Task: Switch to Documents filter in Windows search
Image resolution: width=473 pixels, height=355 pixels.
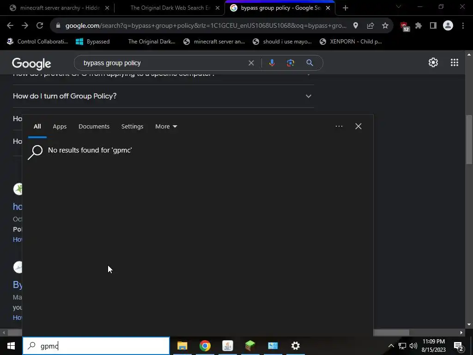Action: (94, 127)
